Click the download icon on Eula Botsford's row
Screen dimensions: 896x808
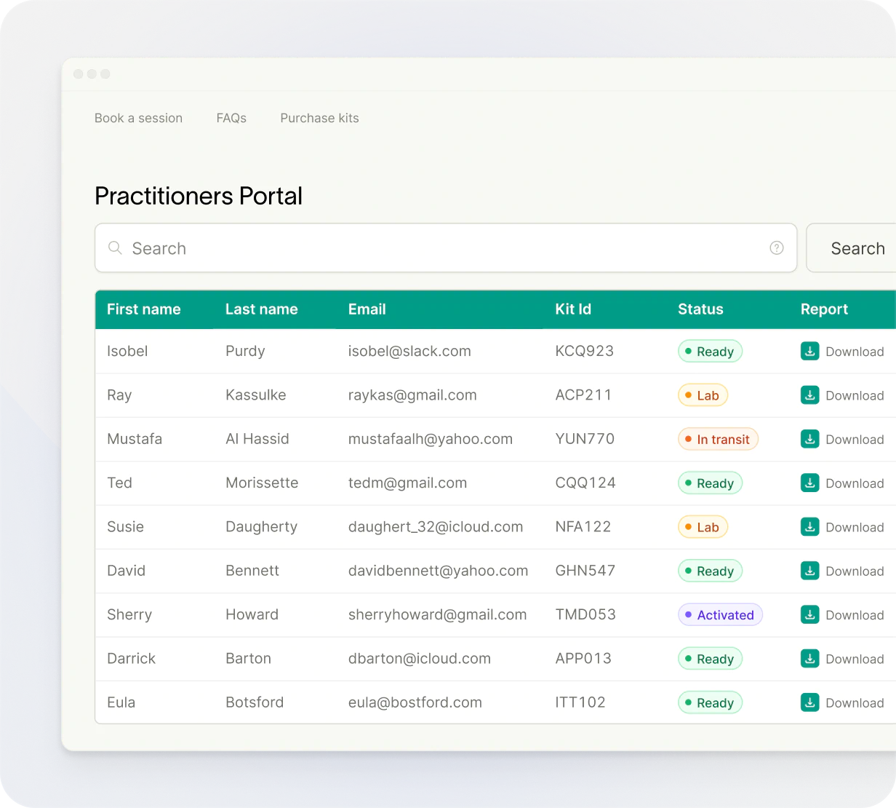(809, 702)
